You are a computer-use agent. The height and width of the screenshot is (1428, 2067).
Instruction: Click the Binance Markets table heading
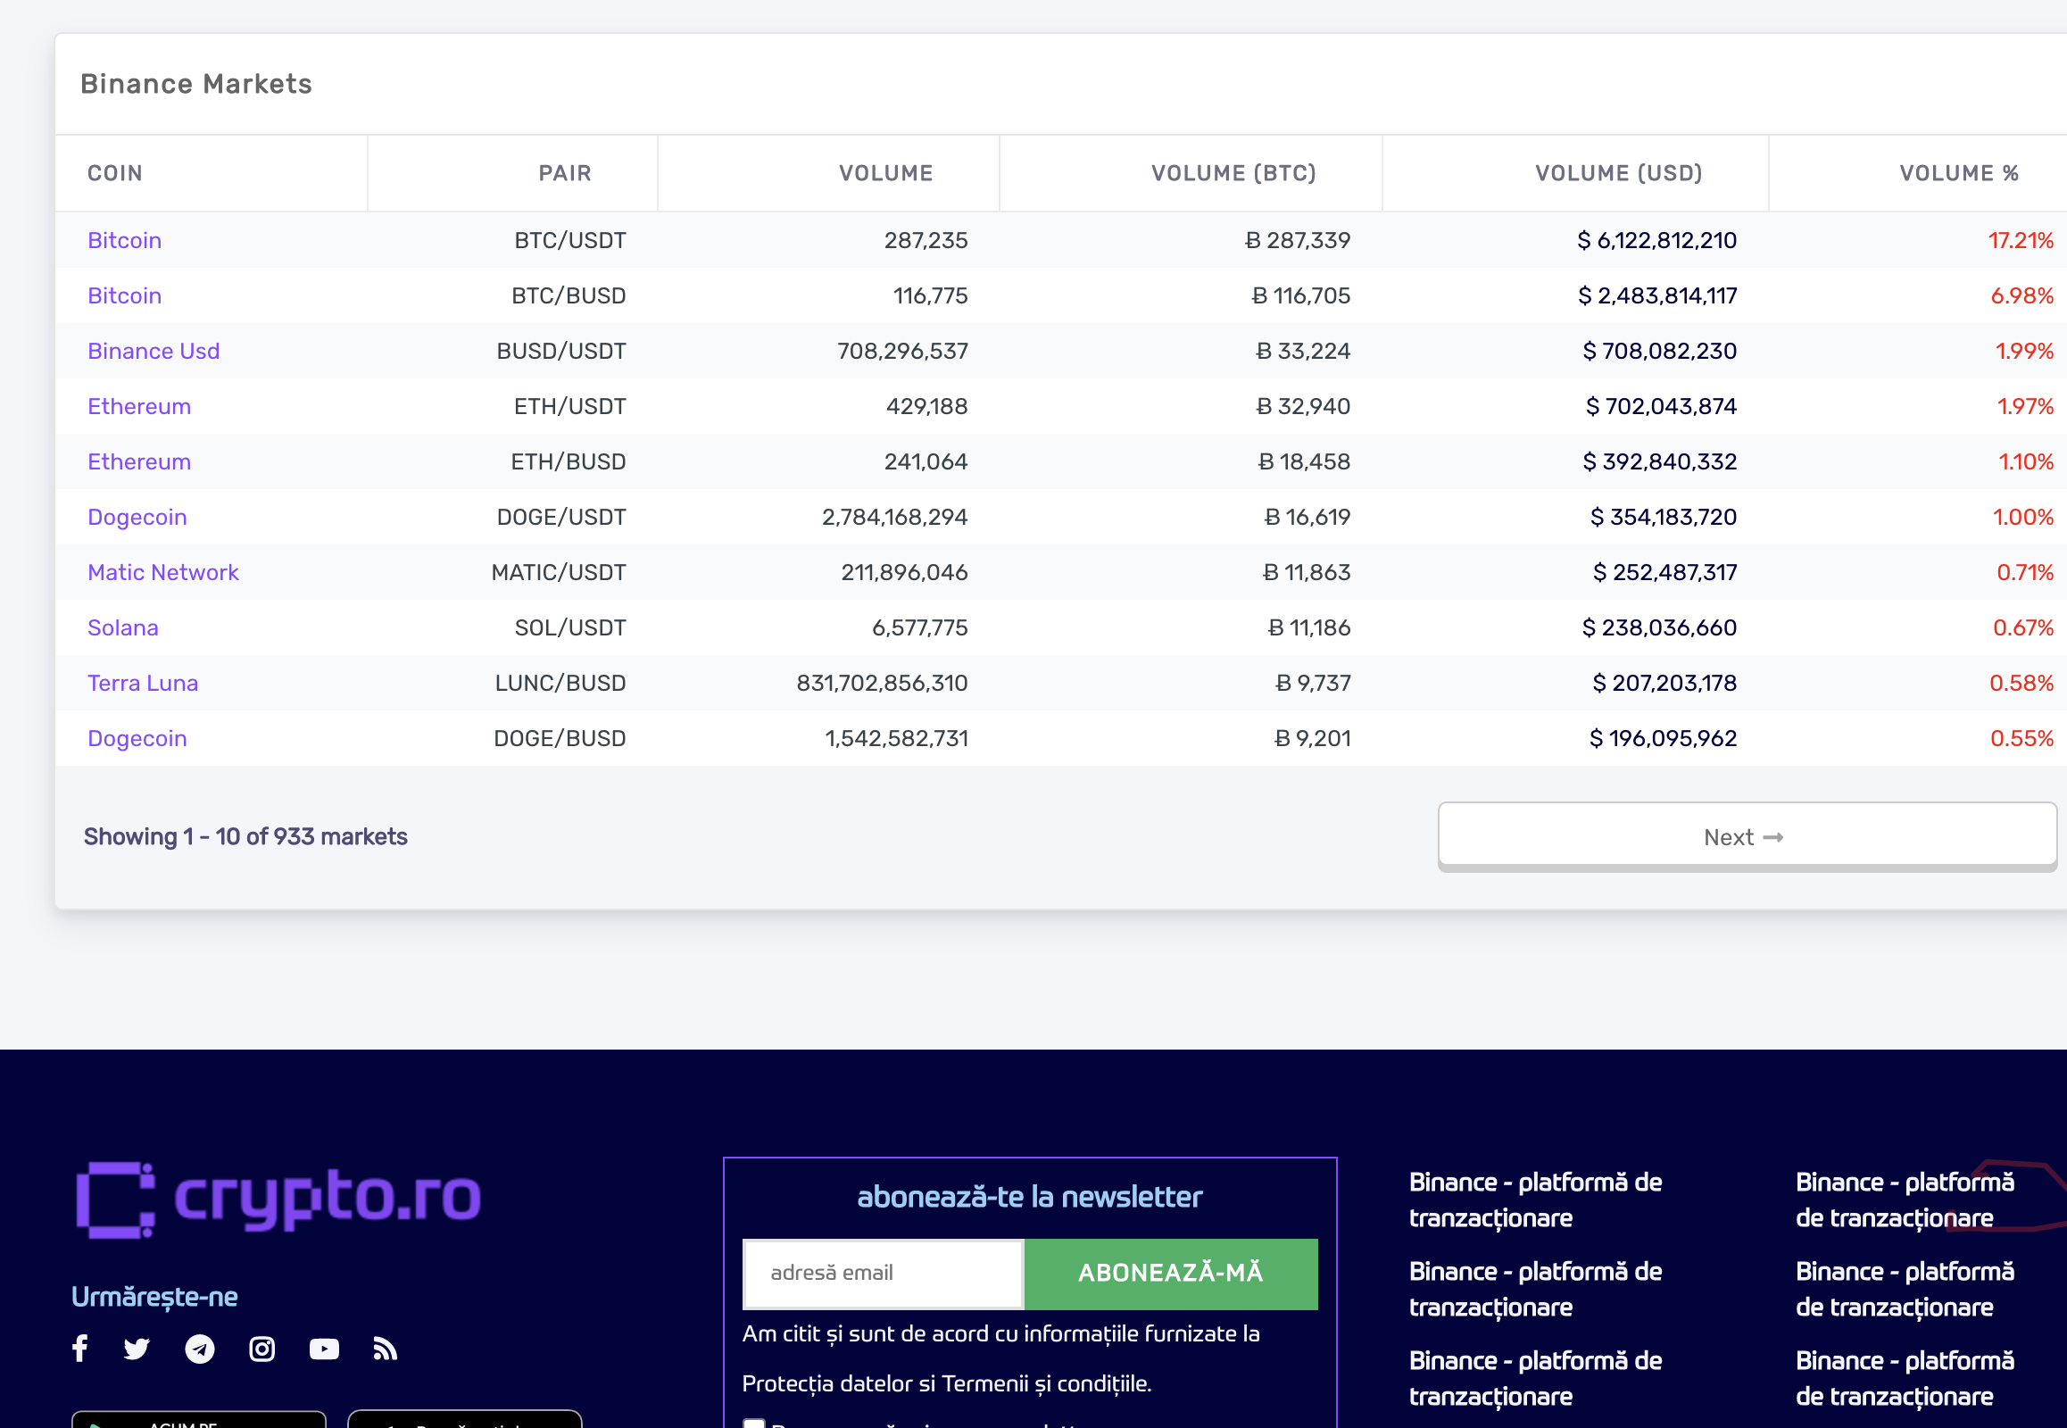pyautogui.click(x=196, y=84)
